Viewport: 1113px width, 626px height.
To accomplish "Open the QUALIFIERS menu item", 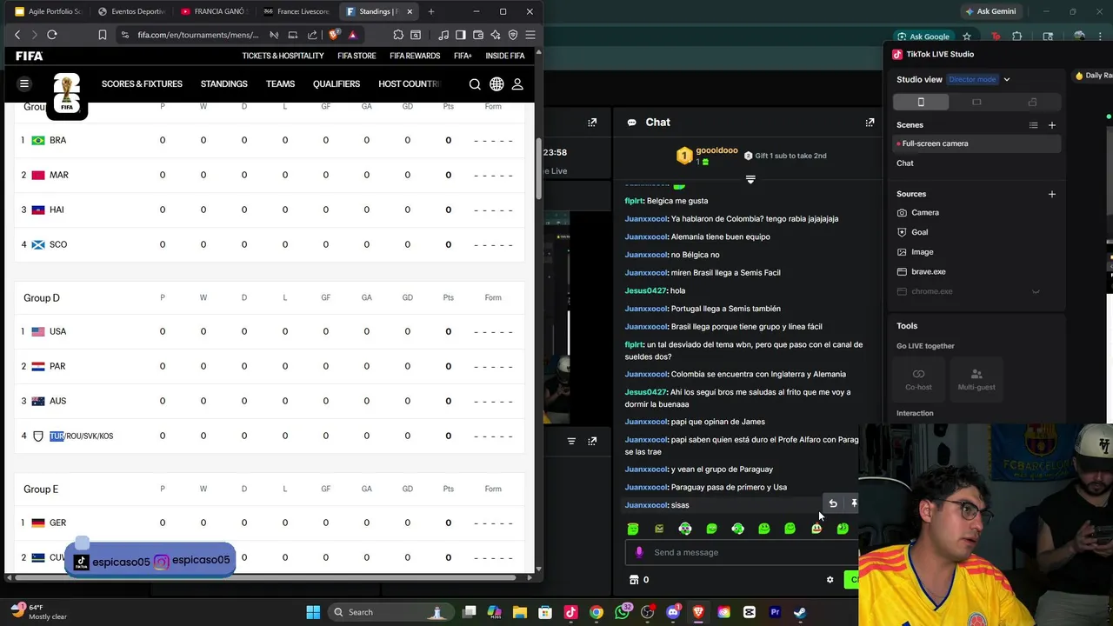I will [x=337, y=84].
